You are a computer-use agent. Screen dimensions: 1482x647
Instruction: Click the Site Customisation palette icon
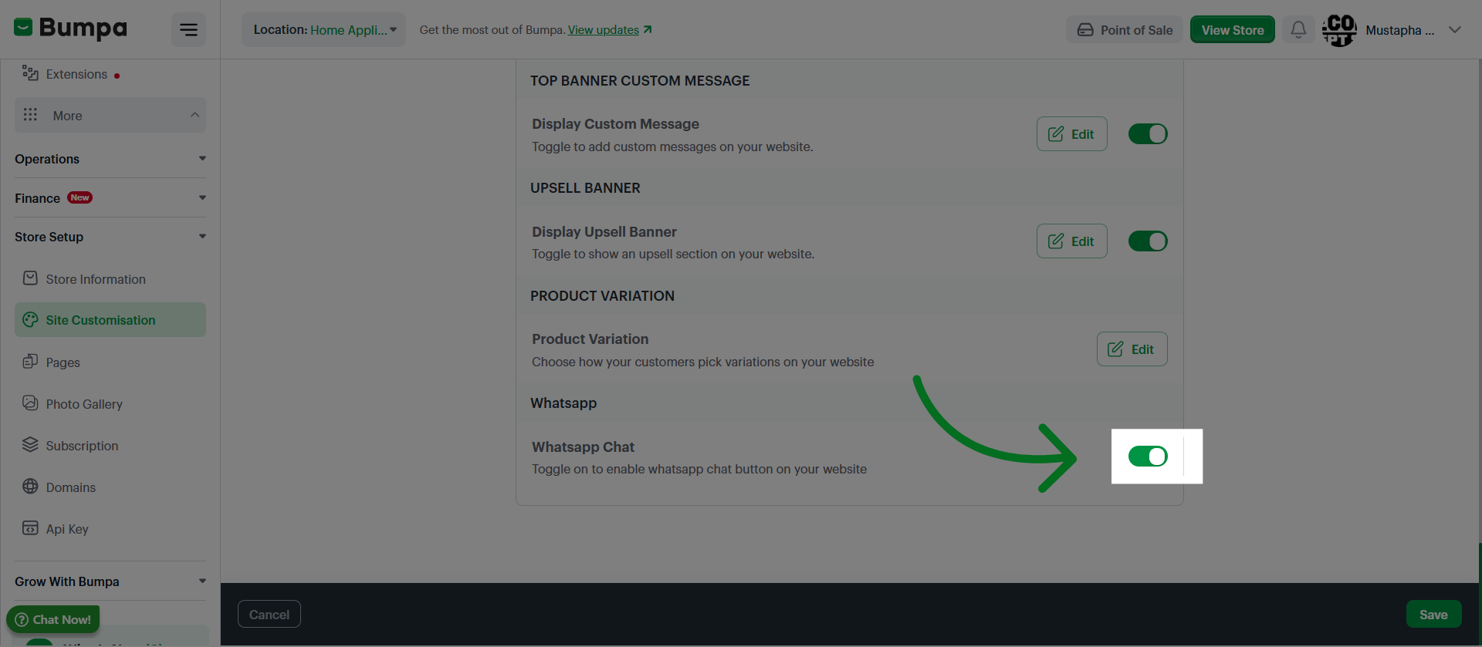pos(30,319)
